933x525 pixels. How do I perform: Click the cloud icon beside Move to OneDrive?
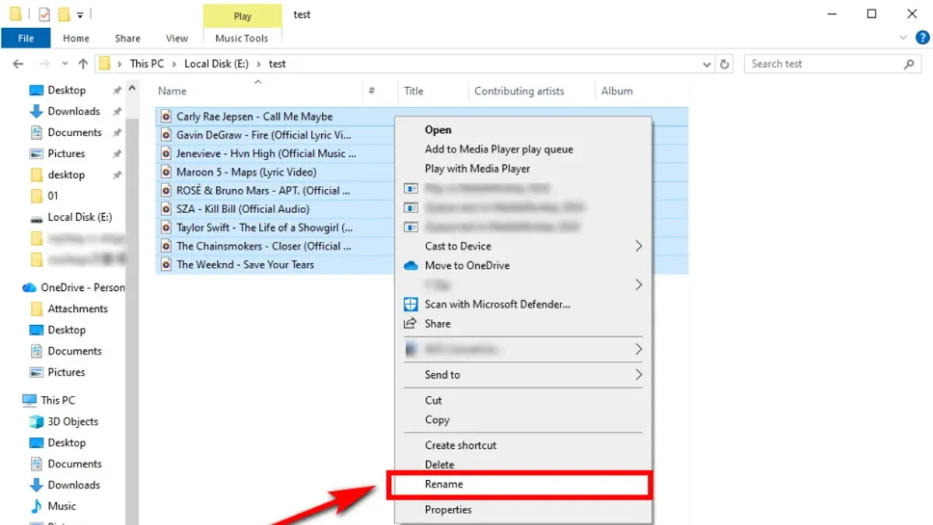click(x=411, y=265)
